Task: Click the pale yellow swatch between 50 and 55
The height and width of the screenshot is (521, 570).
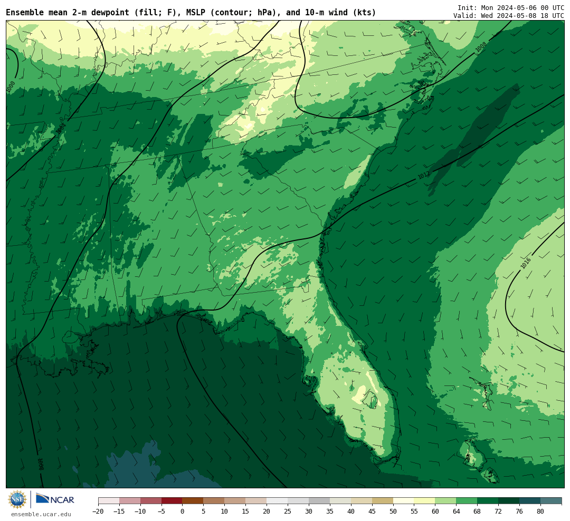Action: [x=404, y=501]
